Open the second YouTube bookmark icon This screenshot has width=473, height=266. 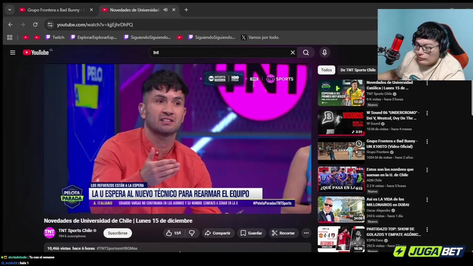[x=37, y=37]
